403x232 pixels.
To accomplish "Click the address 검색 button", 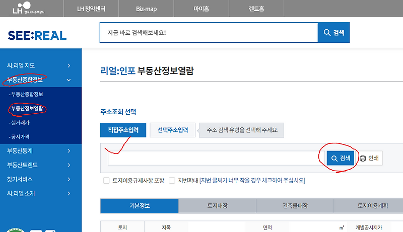I will point(341,158).
